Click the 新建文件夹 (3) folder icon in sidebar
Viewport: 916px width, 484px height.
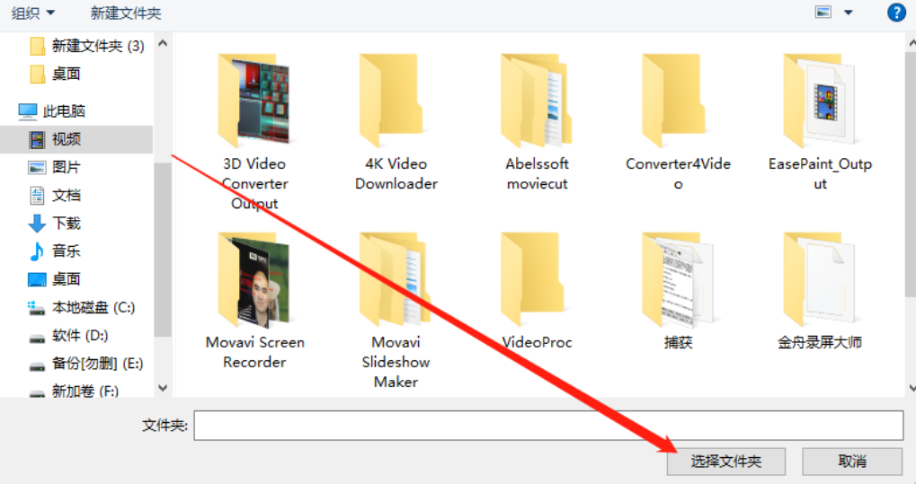[x=38, y=46]
